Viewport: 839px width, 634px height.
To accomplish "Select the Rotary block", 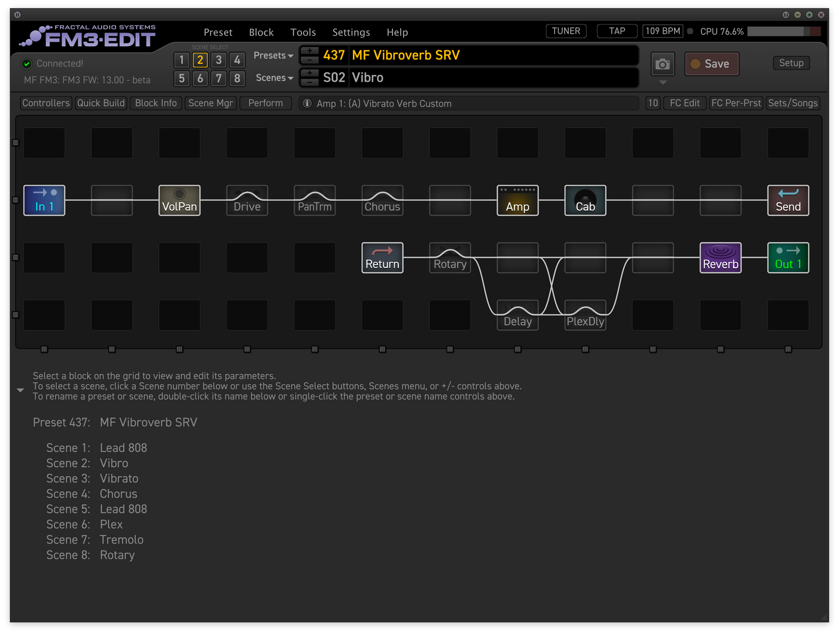I will 450,258.
